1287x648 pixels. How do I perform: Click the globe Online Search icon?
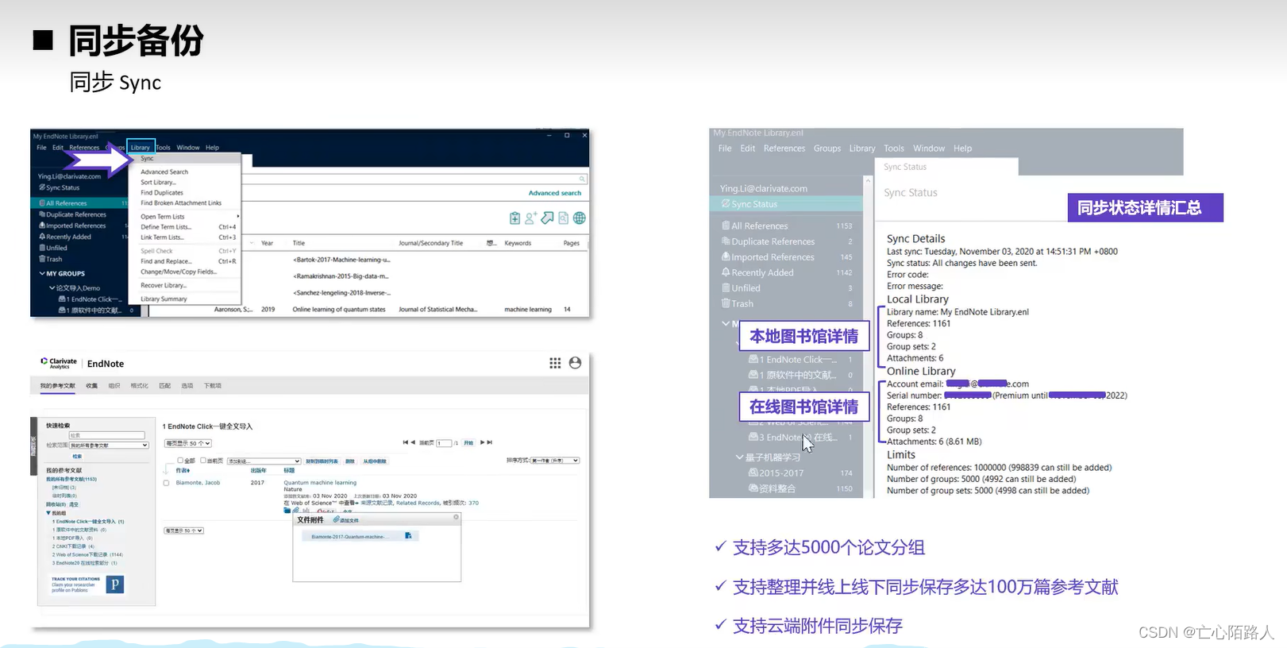580,218
